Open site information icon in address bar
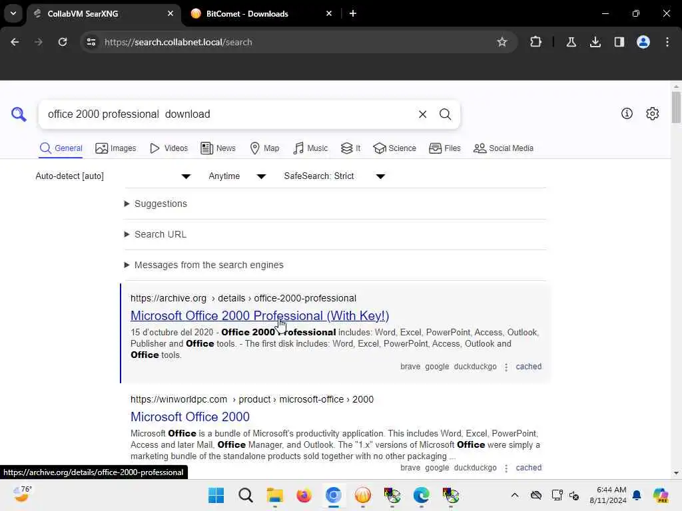 pos(91,42)
